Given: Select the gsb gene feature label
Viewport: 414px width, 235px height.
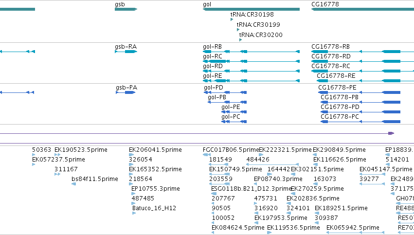Looking at the screenshot, I should 120,4.
